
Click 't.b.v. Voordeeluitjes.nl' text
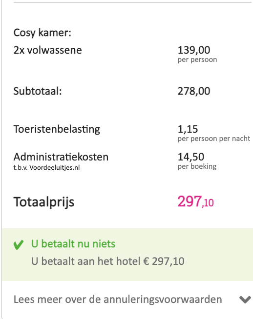click(x=46, y=168)
